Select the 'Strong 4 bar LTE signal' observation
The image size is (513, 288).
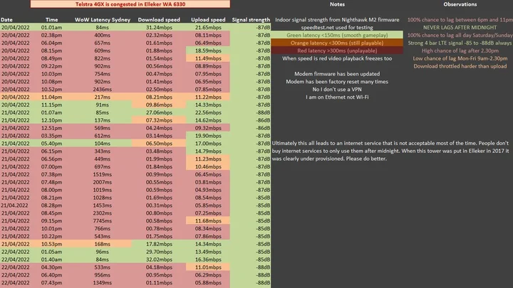(460, 43)
